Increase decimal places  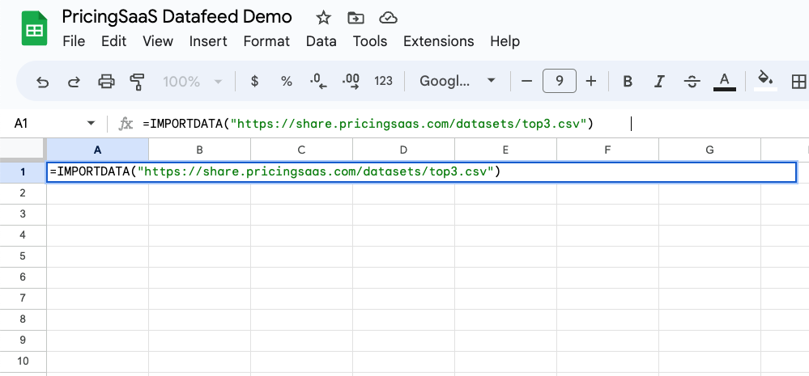click(351, 81)
